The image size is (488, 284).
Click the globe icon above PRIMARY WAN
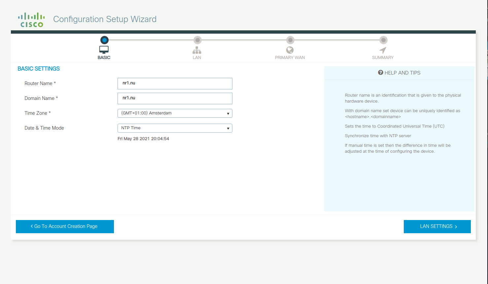(290, 50)
